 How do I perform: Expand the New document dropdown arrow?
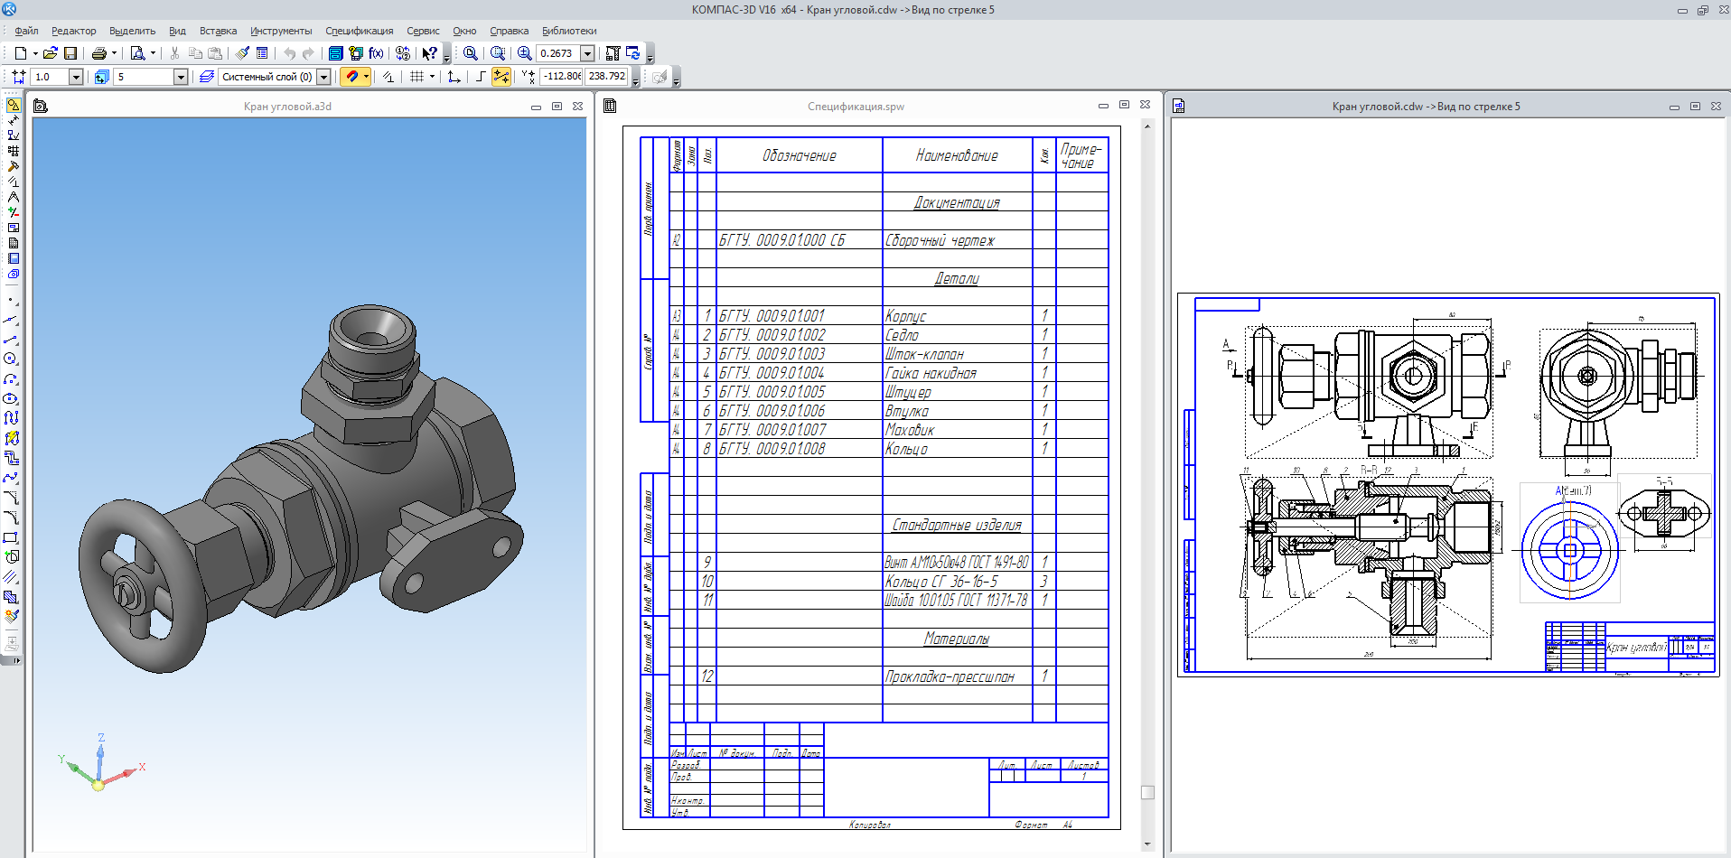pyautogui.click(x=35, y=53)
